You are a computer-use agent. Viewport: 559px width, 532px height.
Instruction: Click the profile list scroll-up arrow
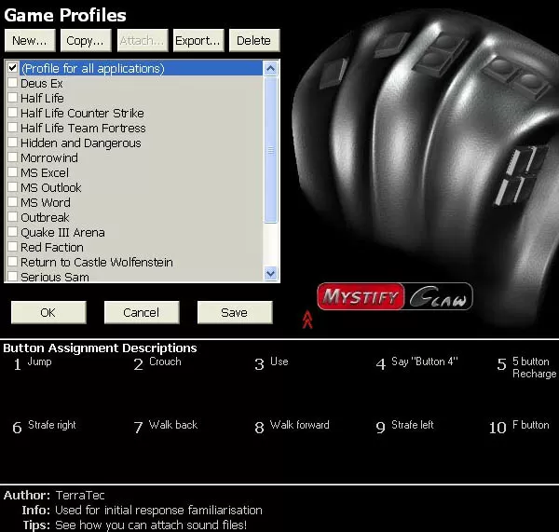tap(270, 68)
